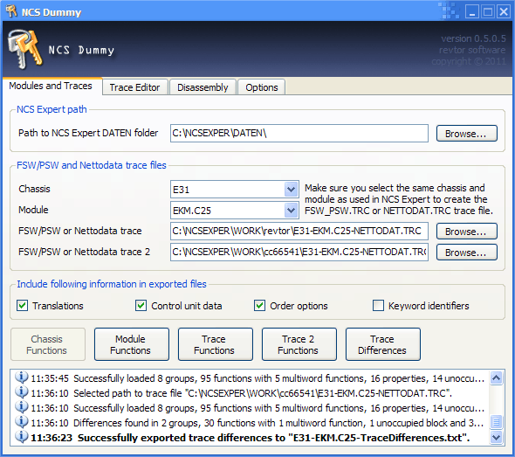Click the 'Make sure you select the same chassis' note
This screenshot has width=515, height=457.
[x=399, y=199]
